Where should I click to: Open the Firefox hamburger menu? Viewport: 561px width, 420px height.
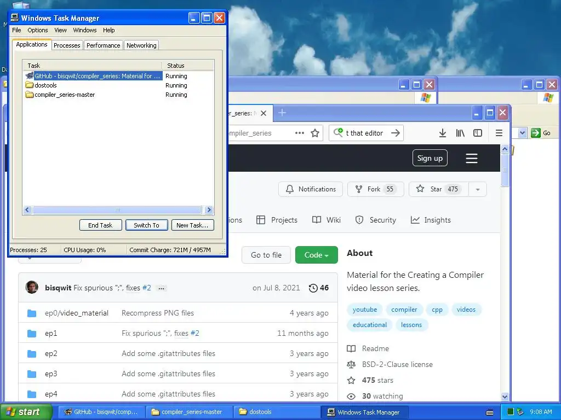(x=499, y=133)
